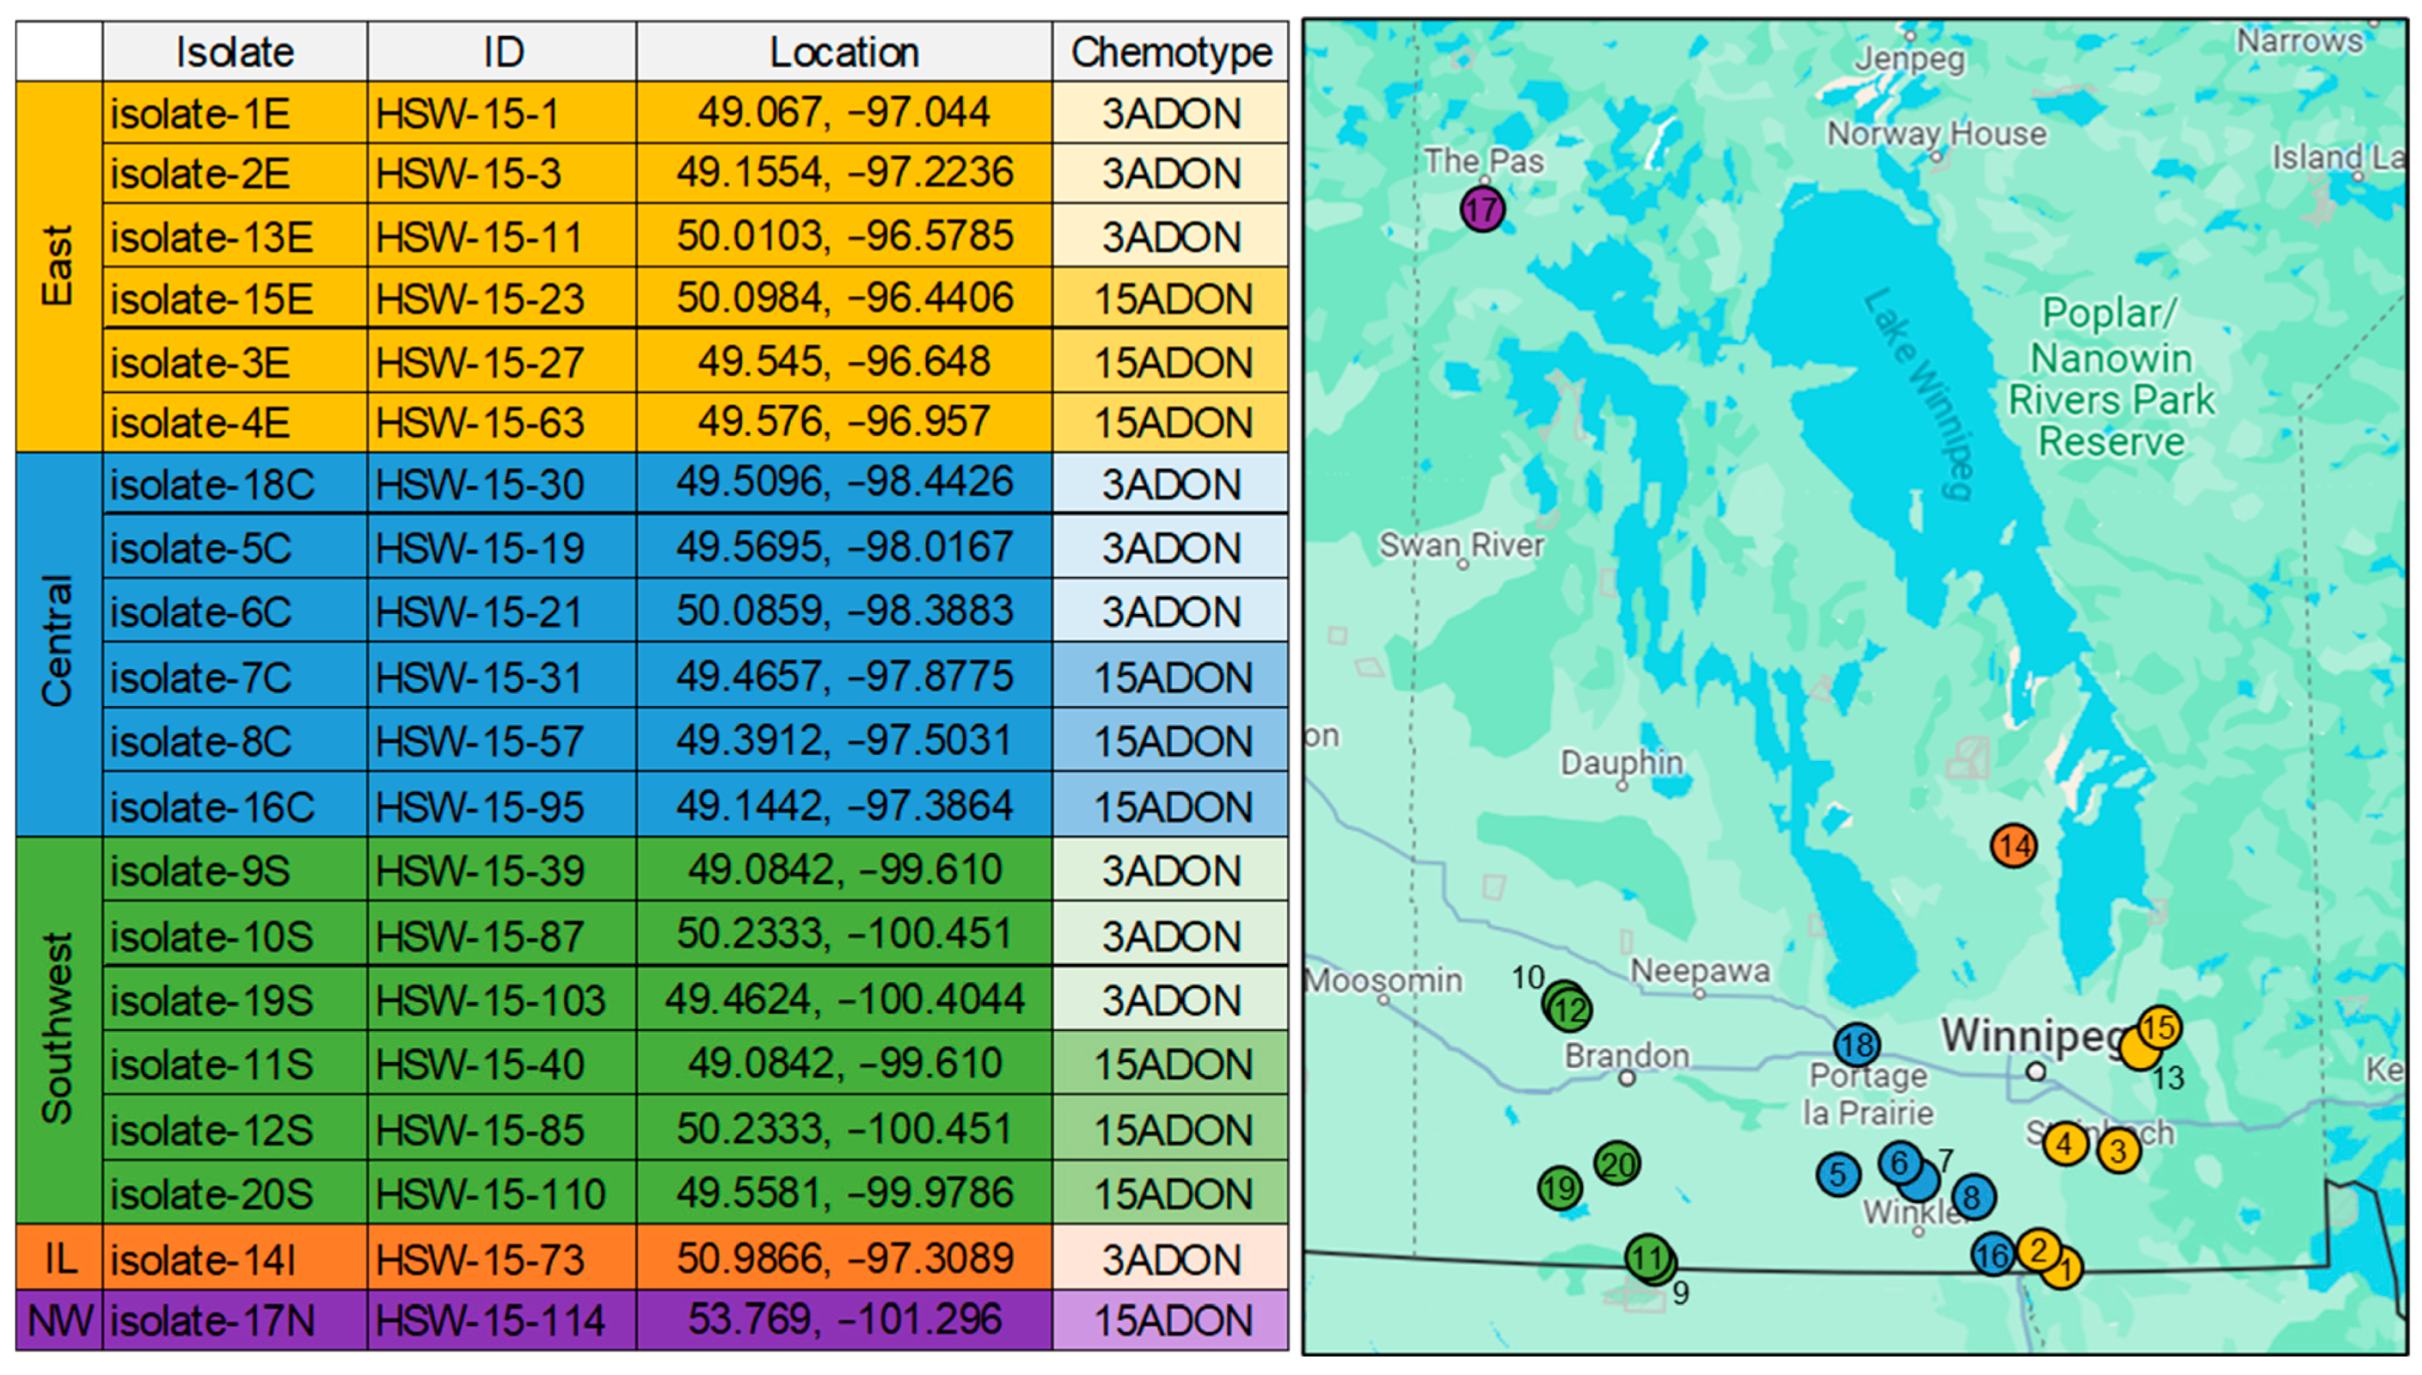Select green map marker 20
The image size is (2422, 1375).
click(x=1616, y=1164)
